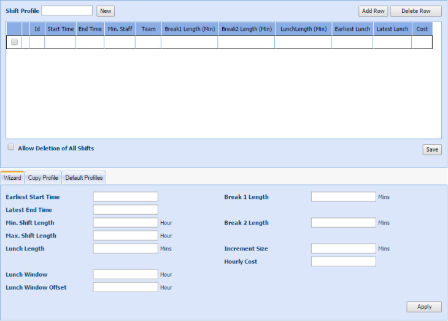This screenshot has width=448, height=321.
Task: Click the Add Row button
Action: pyautogui.click(x=373, y=11)
